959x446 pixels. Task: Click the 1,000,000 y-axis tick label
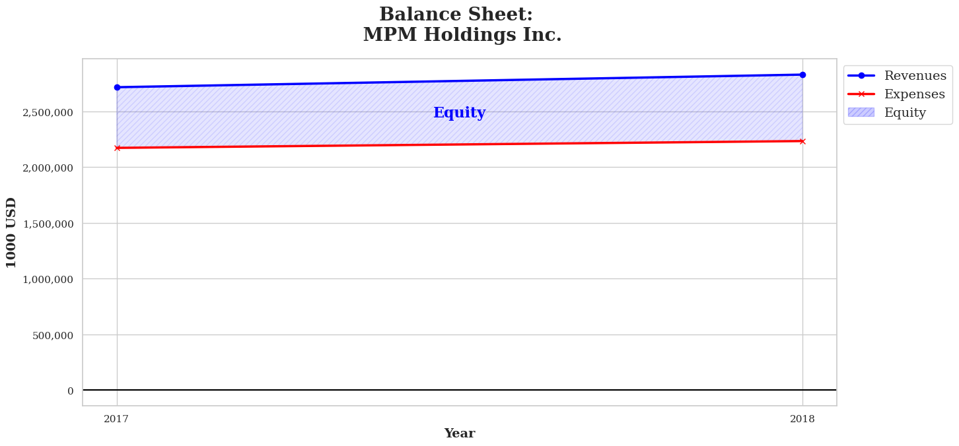point(48,280)
